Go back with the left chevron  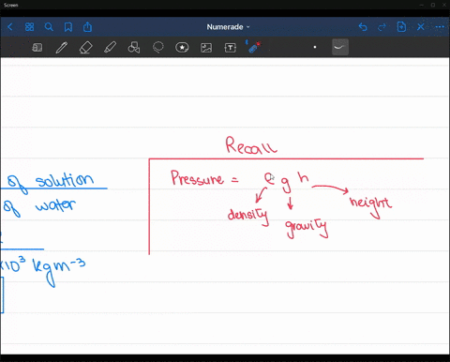10,27
